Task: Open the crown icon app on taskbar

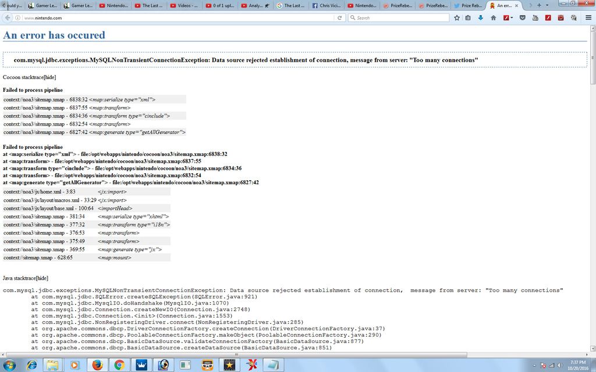Action: click(141, 365)
